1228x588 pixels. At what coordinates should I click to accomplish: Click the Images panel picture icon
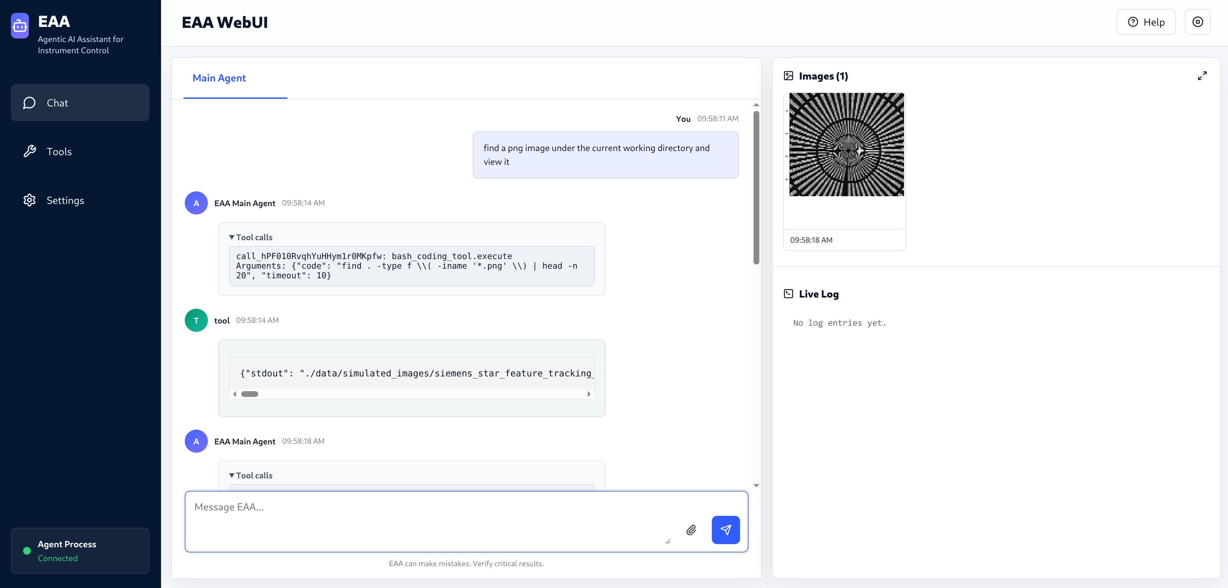coord(789,76)
